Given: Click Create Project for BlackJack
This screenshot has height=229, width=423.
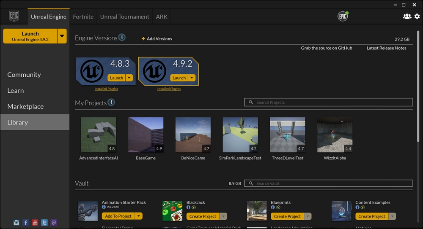Looking at the screenshot, I should click(203, 216).
